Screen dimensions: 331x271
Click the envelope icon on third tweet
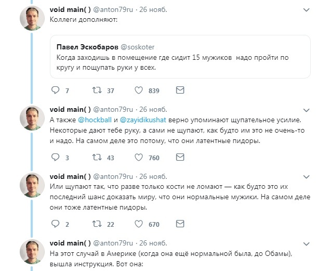tap(180, 225)
